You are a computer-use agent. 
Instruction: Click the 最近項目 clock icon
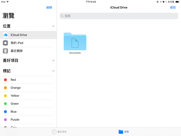tap(54, 132)
